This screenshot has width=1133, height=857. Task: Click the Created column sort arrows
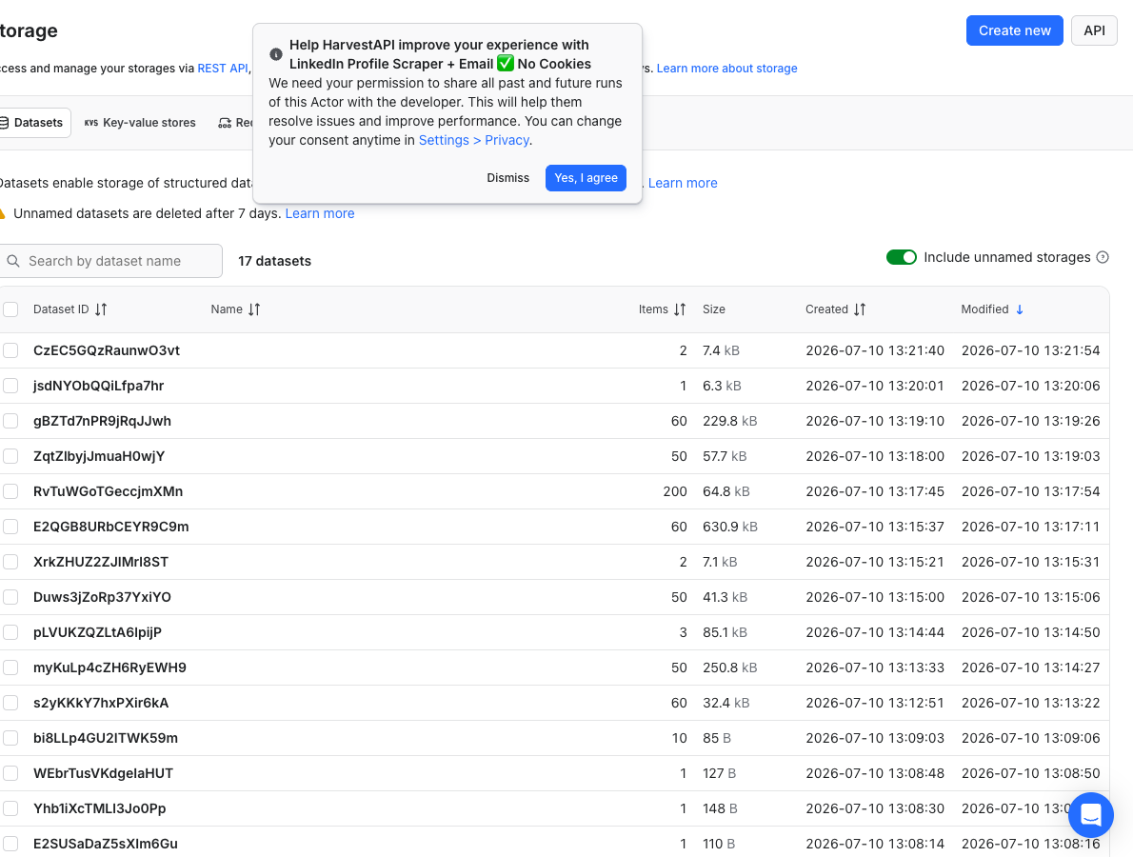pyautogui.click(x=859, y=309)
